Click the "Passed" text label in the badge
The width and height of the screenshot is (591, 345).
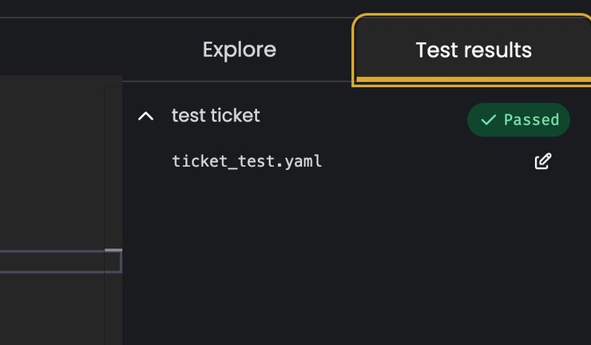531,120
